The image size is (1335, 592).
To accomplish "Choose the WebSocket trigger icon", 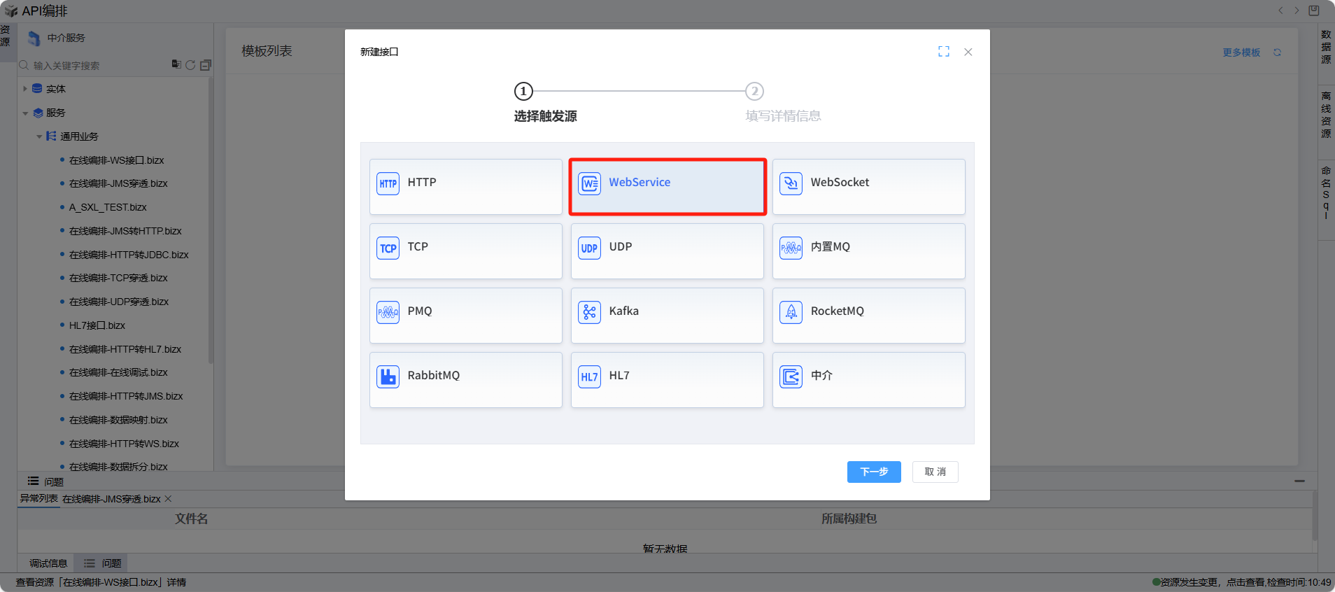I will [x=791, y=183].
